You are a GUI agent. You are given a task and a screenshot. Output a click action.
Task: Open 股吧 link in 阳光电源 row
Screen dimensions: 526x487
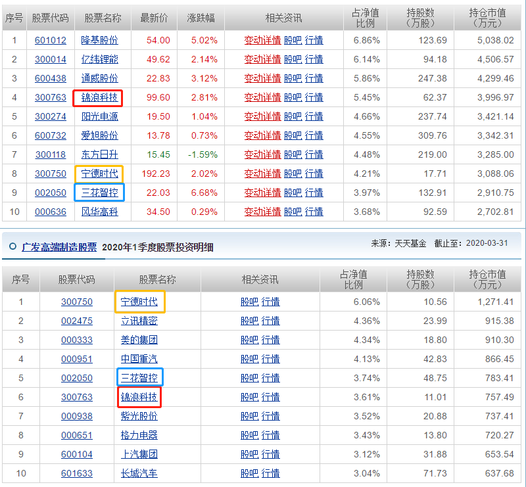tap(293, 117)
